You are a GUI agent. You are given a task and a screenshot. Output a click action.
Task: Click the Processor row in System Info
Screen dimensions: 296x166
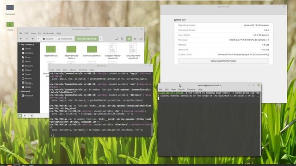click(x=223, y=40)
